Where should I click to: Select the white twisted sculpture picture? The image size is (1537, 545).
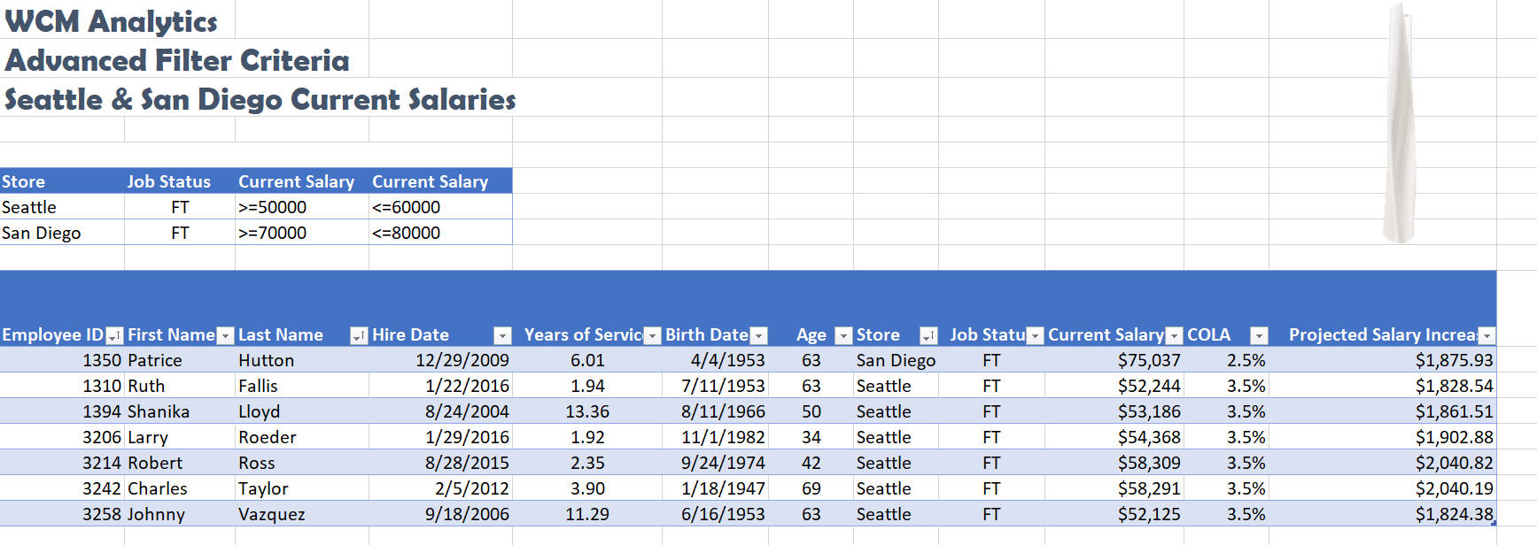coord(1399,122)
